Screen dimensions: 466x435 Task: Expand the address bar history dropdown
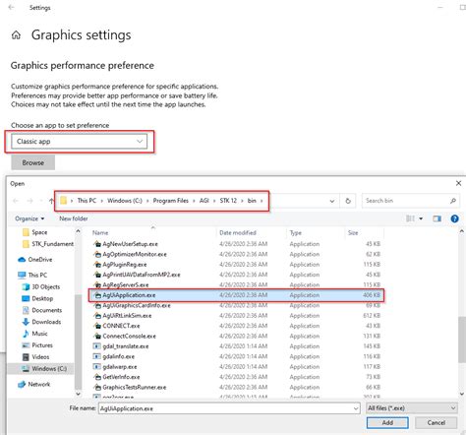pyautogui.click(x=332, y=201)
